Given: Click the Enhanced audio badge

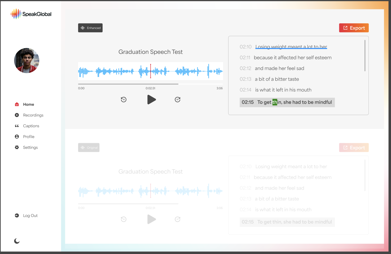Looking at the screenshot, I should (x=90, y=28).
